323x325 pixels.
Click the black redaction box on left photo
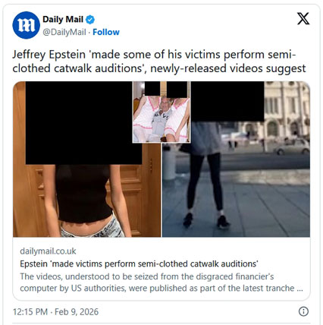pyautogui.click(x=83, y=123)
